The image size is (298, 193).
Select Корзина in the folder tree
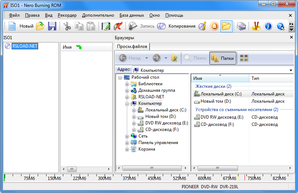tap(147, 149)
